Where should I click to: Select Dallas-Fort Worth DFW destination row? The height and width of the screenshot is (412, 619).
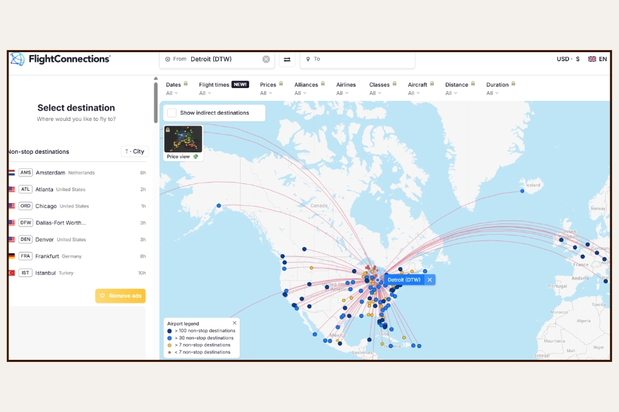(77, 222)
